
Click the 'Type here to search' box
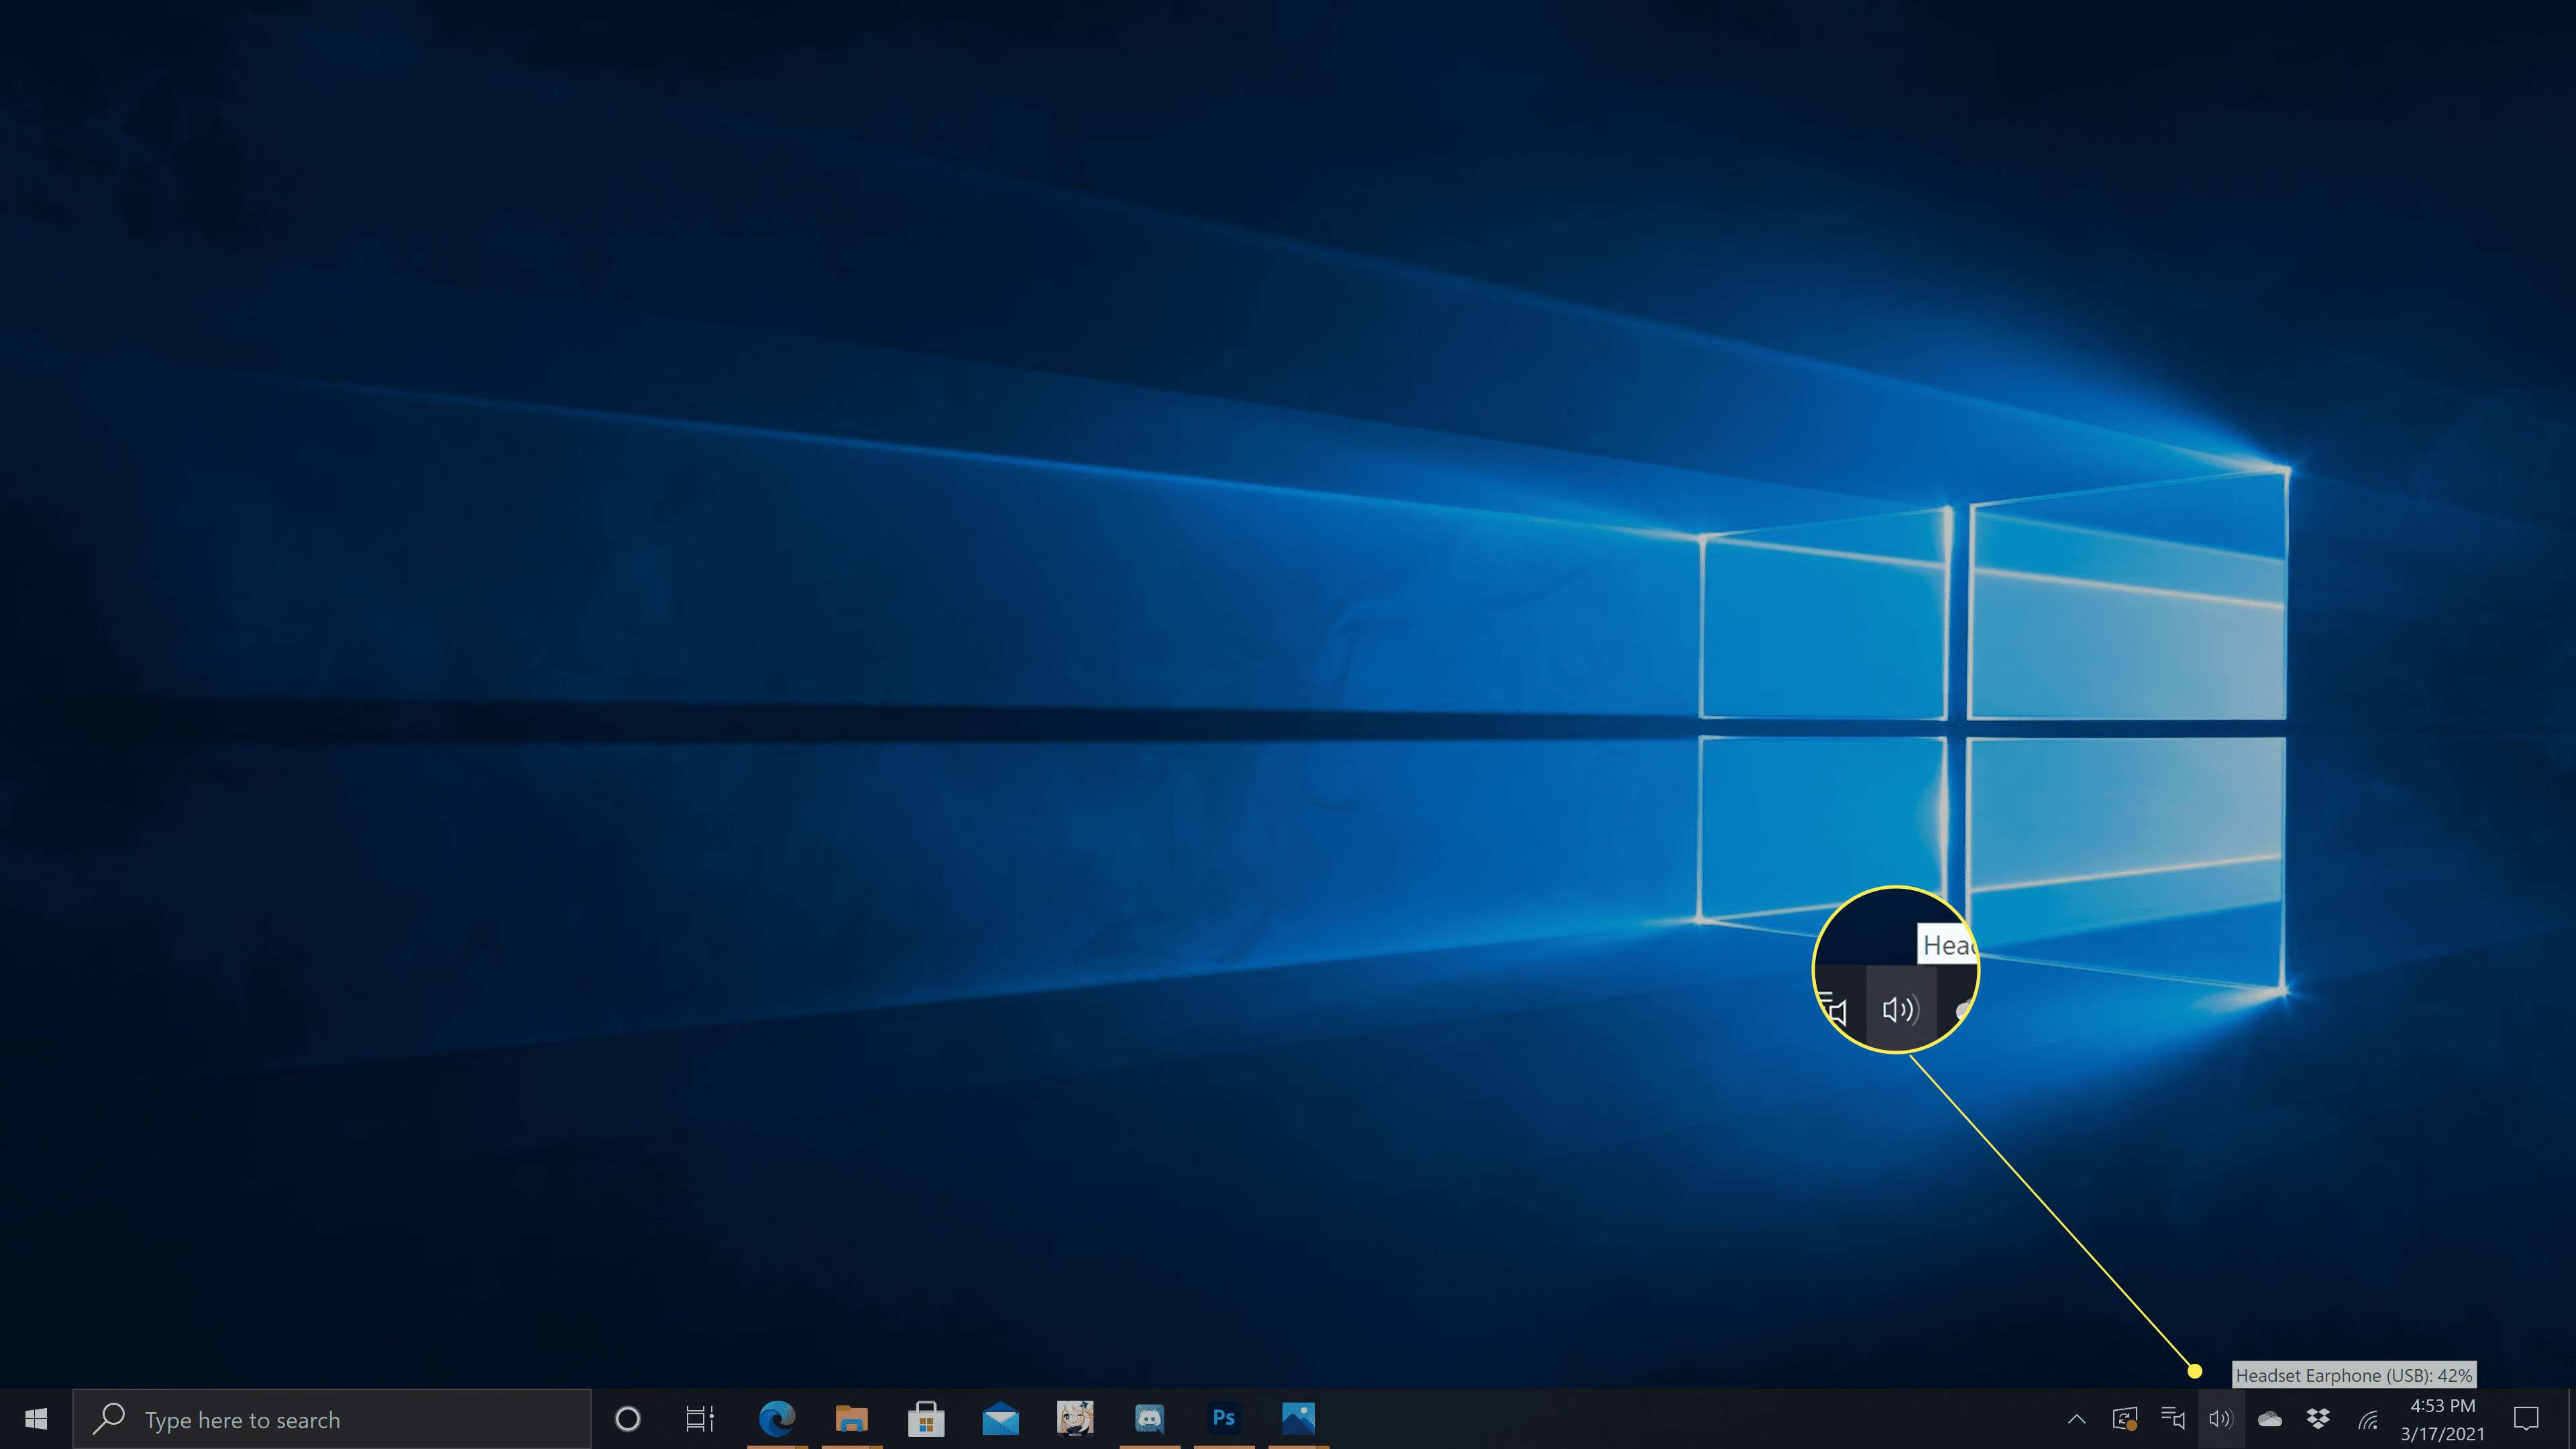pos(332,1419)
